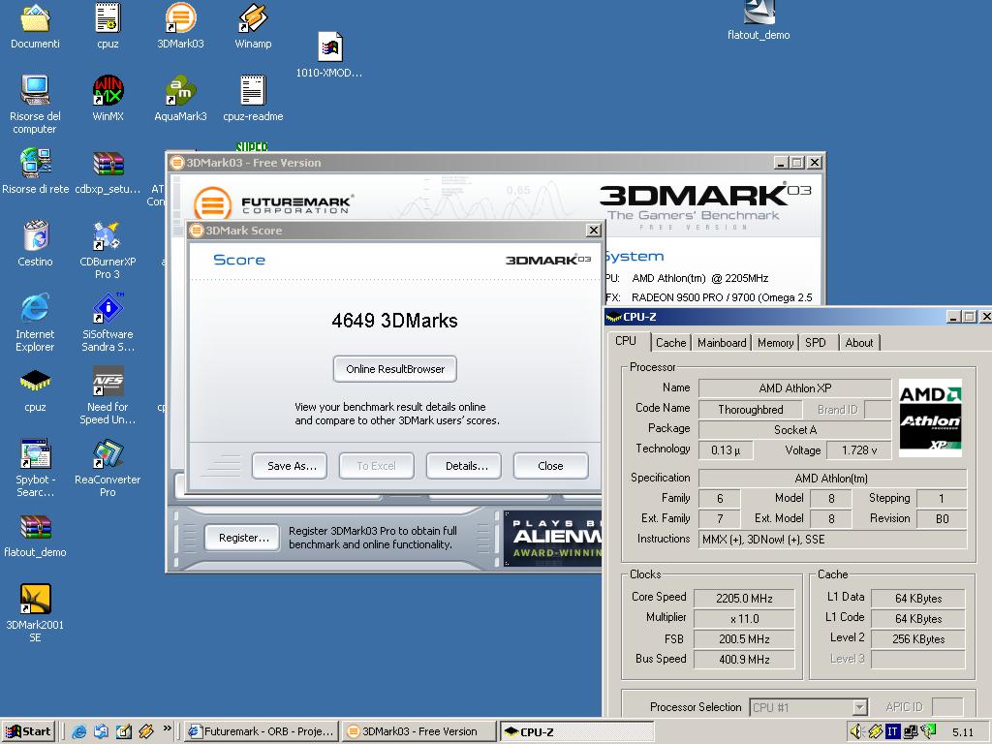Launch SiSoftware Sandra shortcut
The width and height of the screenshot is (992, 744).
pyautogui.click(x=108, y=308)
